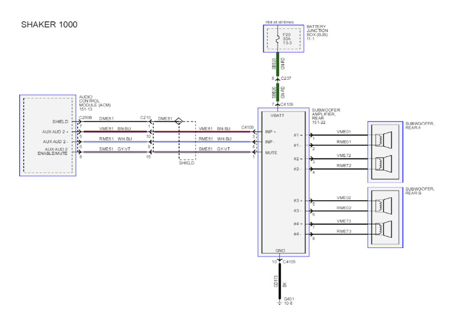Click the Battery Junction Box (BJB) label
The image size is (454, 316).
click(x=317, y=33)
